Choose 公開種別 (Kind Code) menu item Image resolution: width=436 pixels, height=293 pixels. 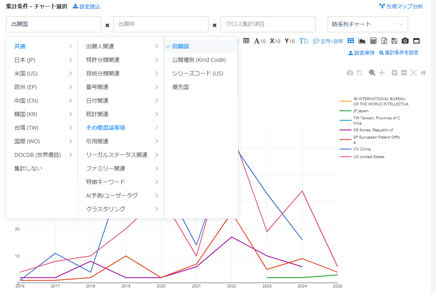[x=199, y=60]
